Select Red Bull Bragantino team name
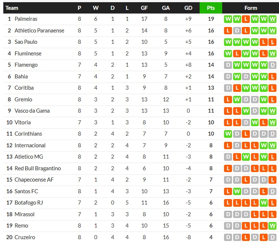 38,168
